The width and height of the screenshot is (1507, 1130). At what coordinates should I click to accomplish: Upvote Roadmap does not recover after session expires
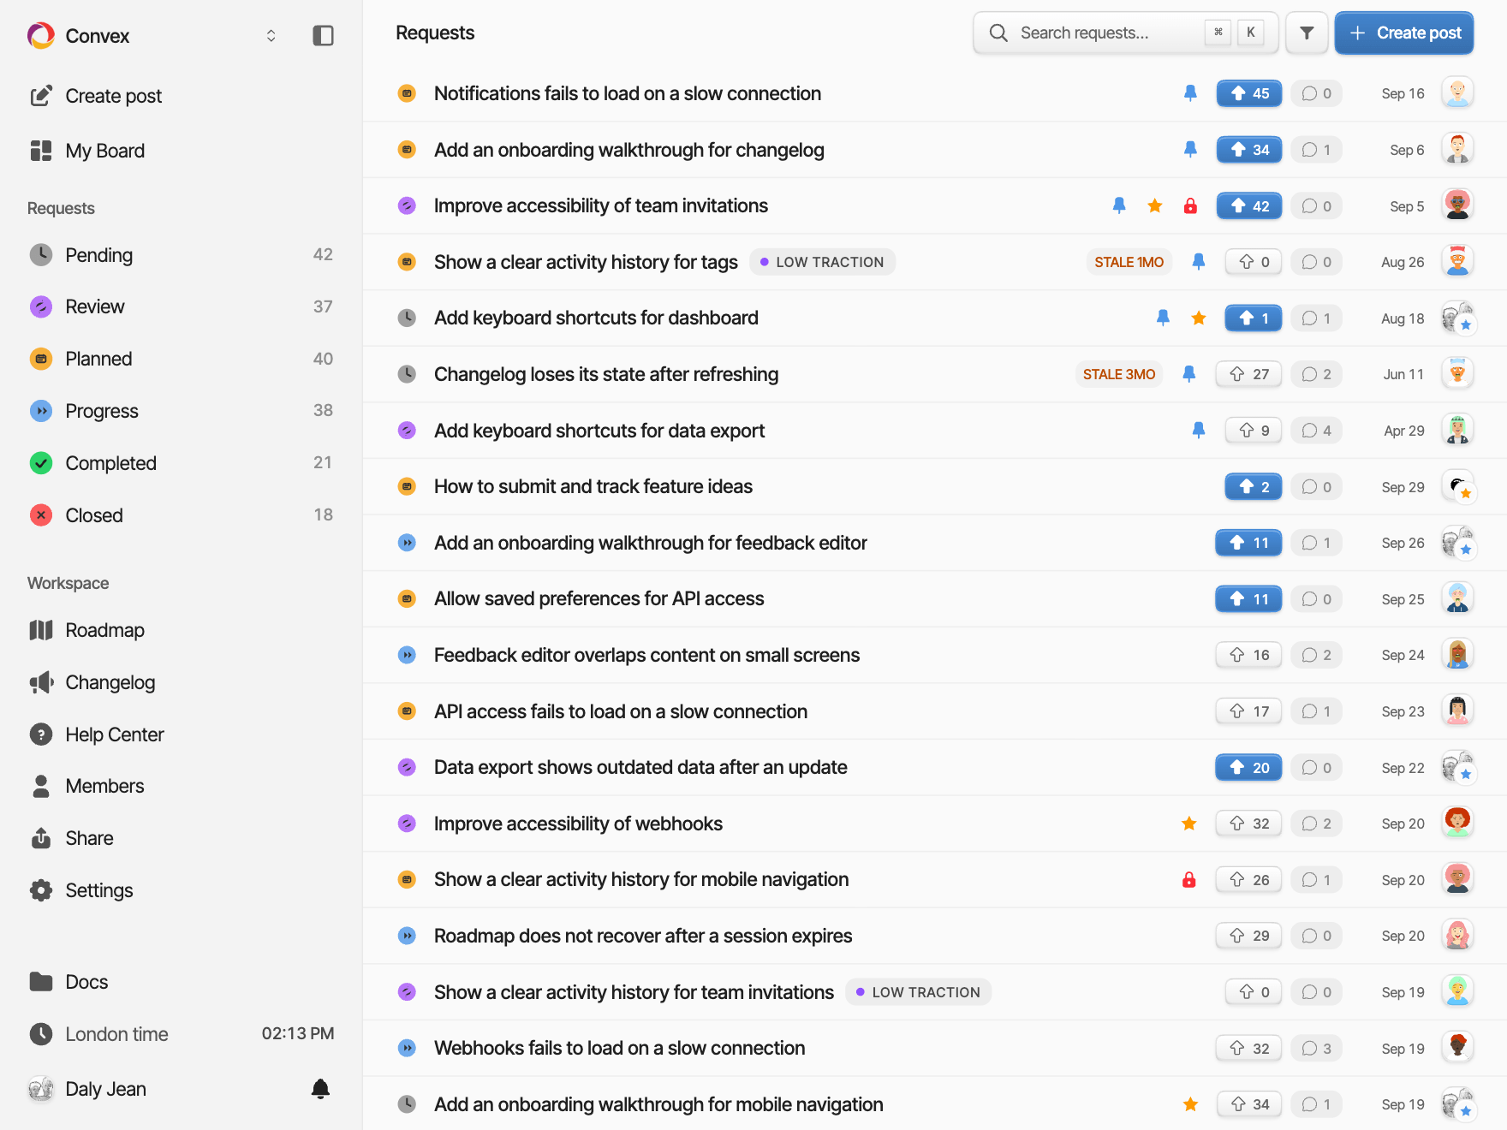pyautogui.click(x=1249, y=936)
